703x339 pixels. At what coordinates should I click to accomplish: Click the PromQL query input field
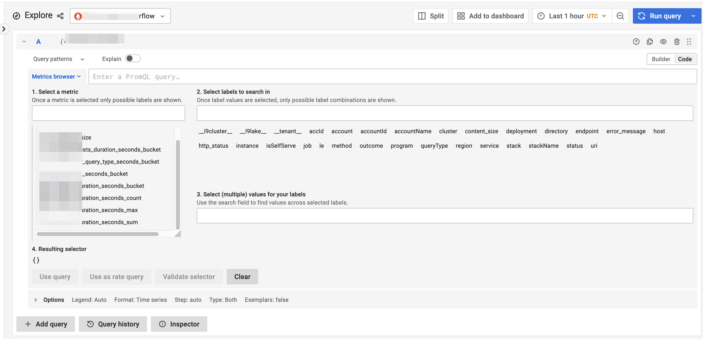(393, 76)
